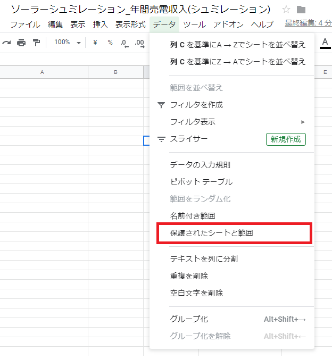Click the 最終編集 link
This screenshot has width=332, height=359.
click(308, 23)
